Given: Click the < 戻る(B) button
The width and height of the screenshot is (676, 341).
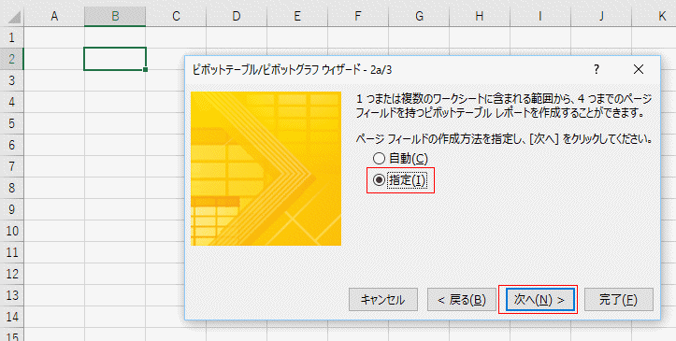Looking at the screenshot, I should pos(462,300).
